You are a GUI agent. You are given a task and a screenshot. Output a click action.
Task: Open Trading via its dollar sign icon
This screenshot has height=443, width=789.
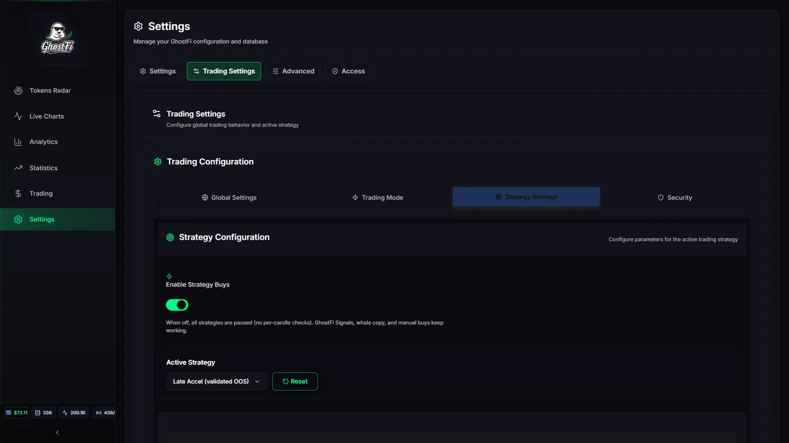pyautogui.click(x=18, y=193)
